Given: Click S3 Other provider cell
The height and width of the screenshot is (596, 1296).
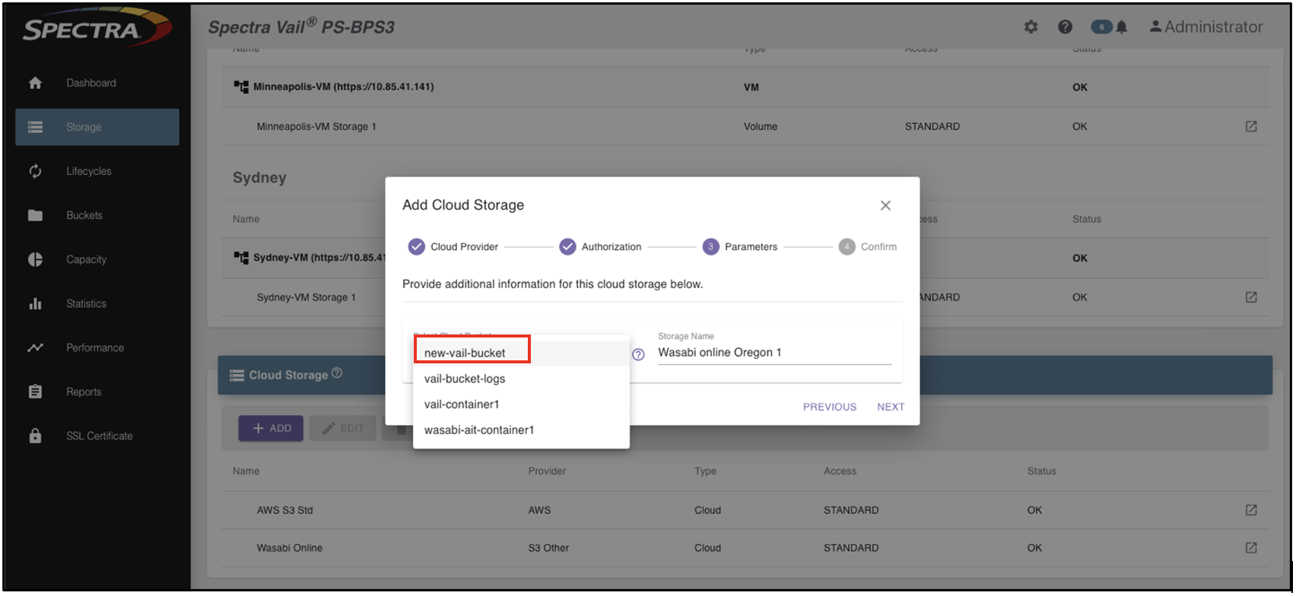Looking at the screenshot, I should [x=548, y=547].
